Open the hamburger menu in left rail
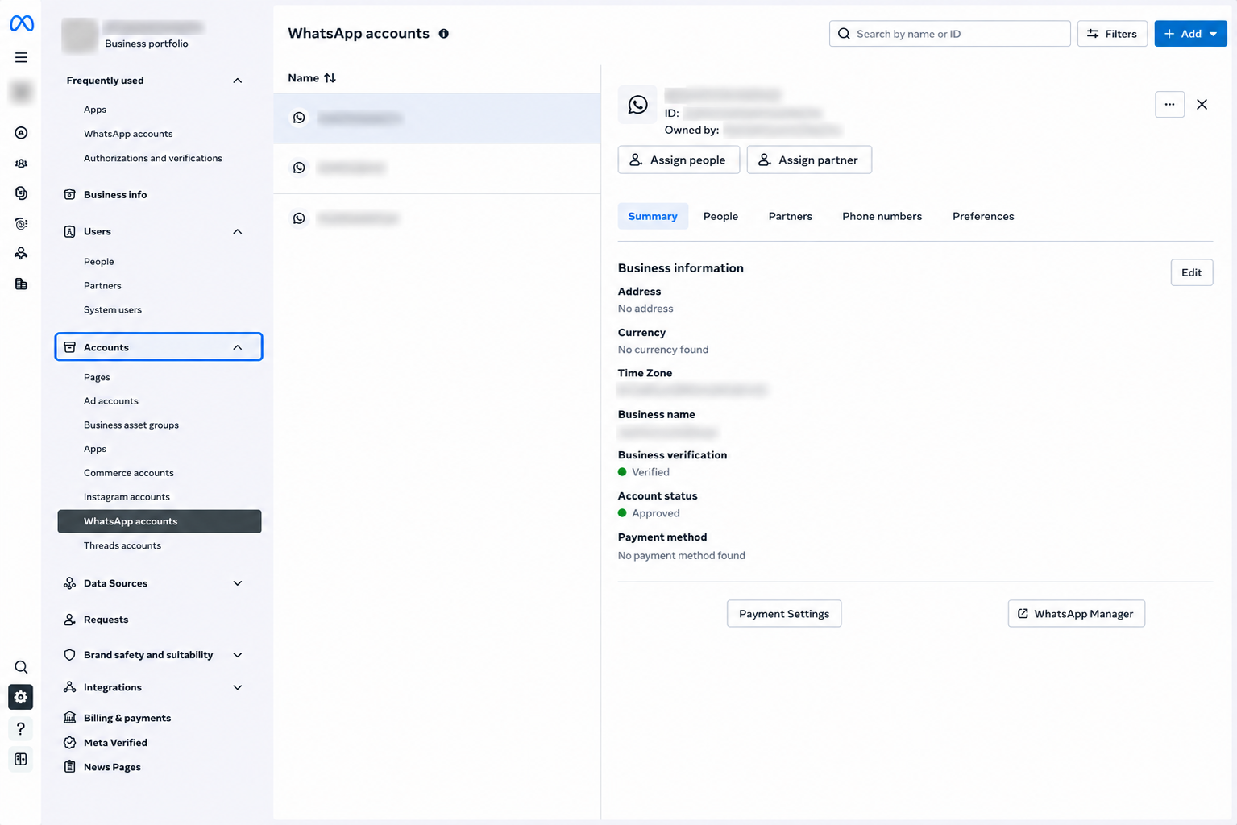Screen dimensions: 1237x825 point(21,57)
